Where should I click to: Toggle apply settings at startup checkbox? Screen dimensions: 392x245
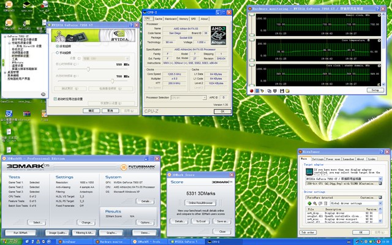point(55,99)
